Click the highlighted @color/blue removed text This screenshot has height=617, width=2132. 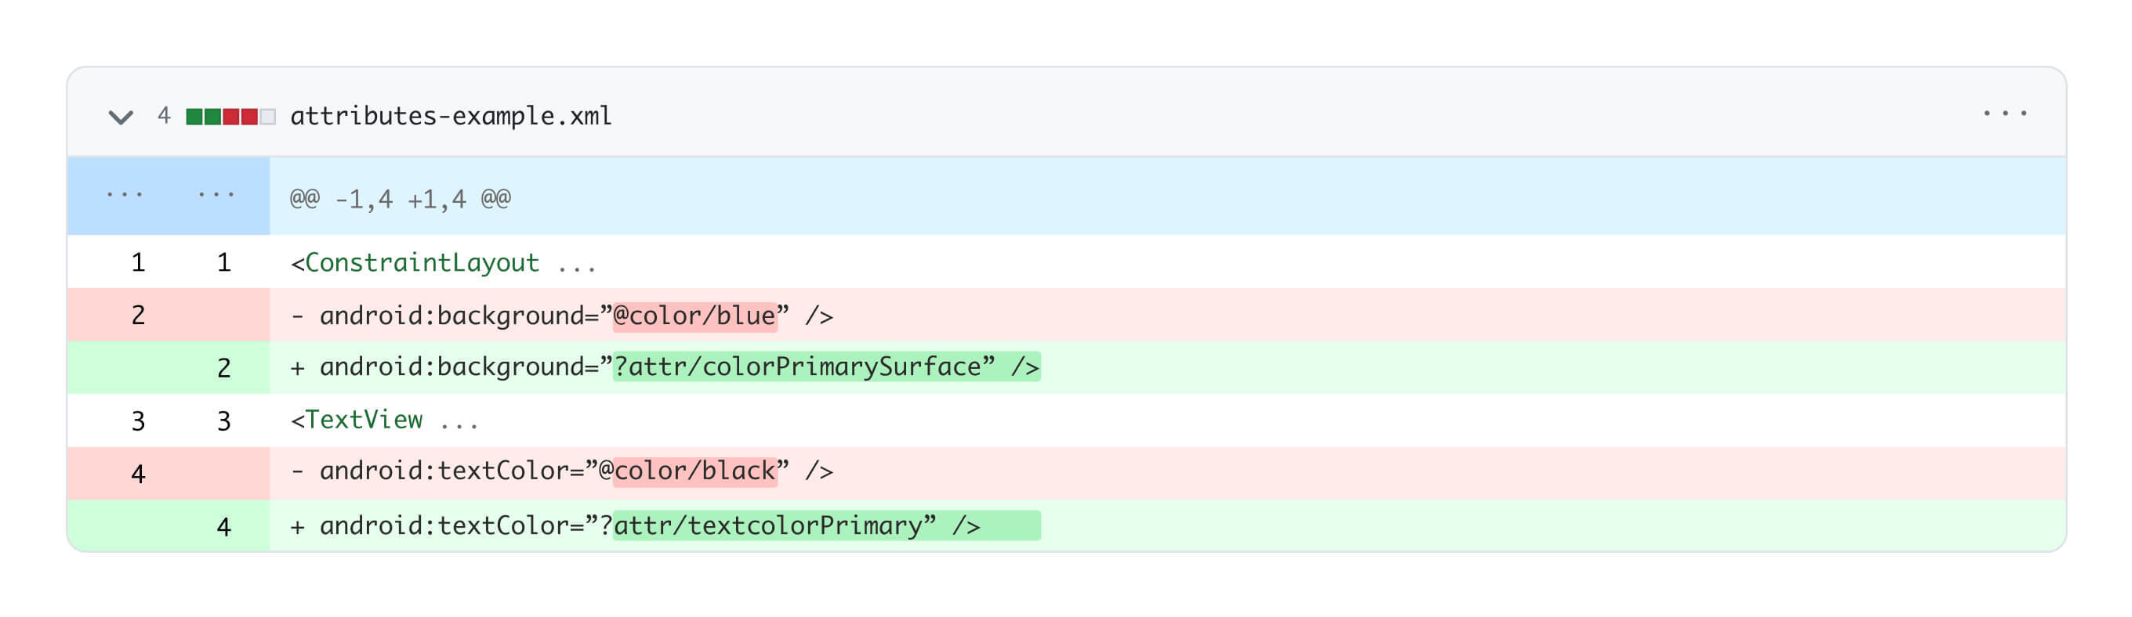[x=694, y=316]
